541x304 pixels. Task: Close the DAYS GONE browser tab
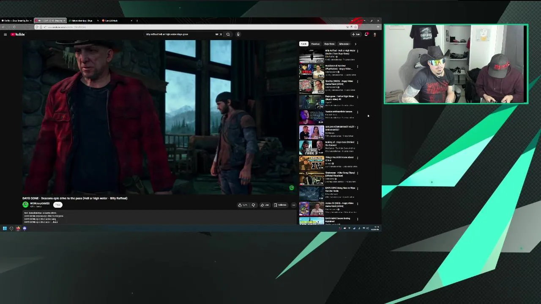(64, 20)
